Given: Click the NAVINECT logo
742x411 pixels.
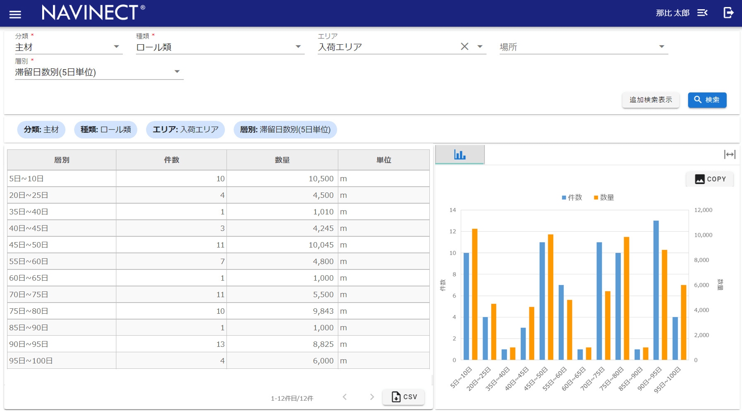Looking at the screenshot, I should (x=94, y=12).
